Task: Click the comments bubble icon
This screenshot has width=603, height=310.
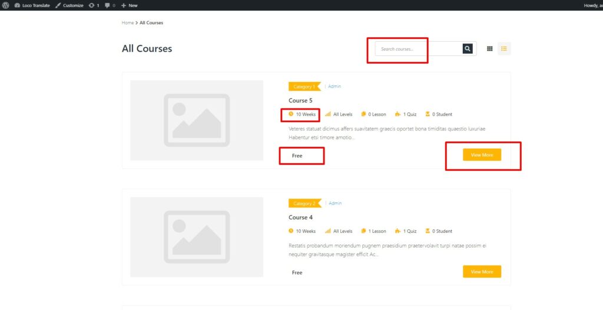Action: point(109,5)
